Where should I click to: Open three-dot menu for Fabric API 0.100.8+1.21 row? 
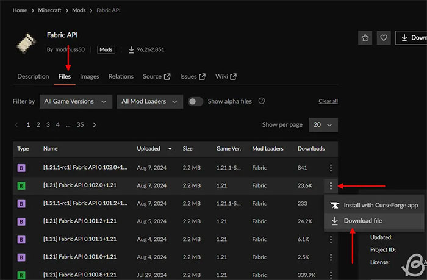click(x=331, y=275)
